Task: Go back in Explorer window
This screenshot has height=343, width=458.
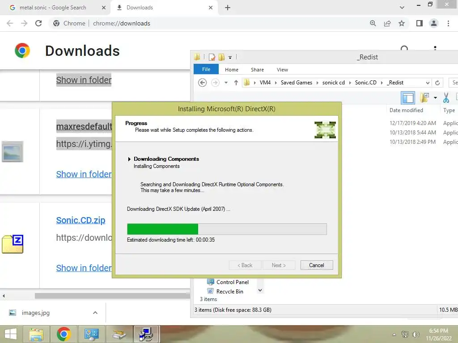Action: (203, 83)
